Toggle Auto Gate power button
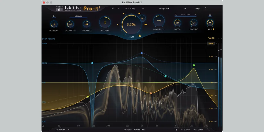Image resolution: width=264 pixels, height=132 pixels. click(176, 15)
